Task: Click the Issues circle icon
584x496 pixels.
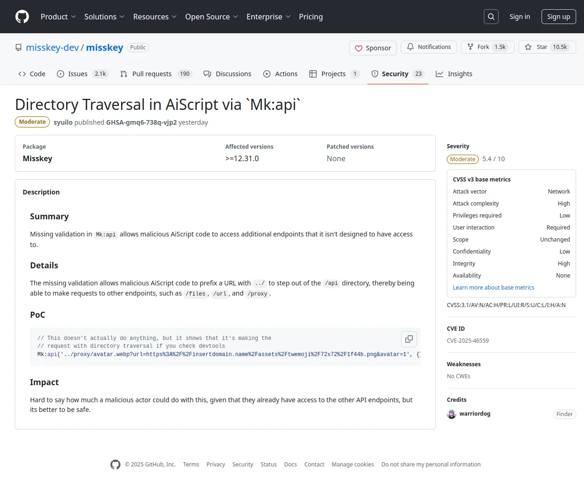Action: [60, 74]
